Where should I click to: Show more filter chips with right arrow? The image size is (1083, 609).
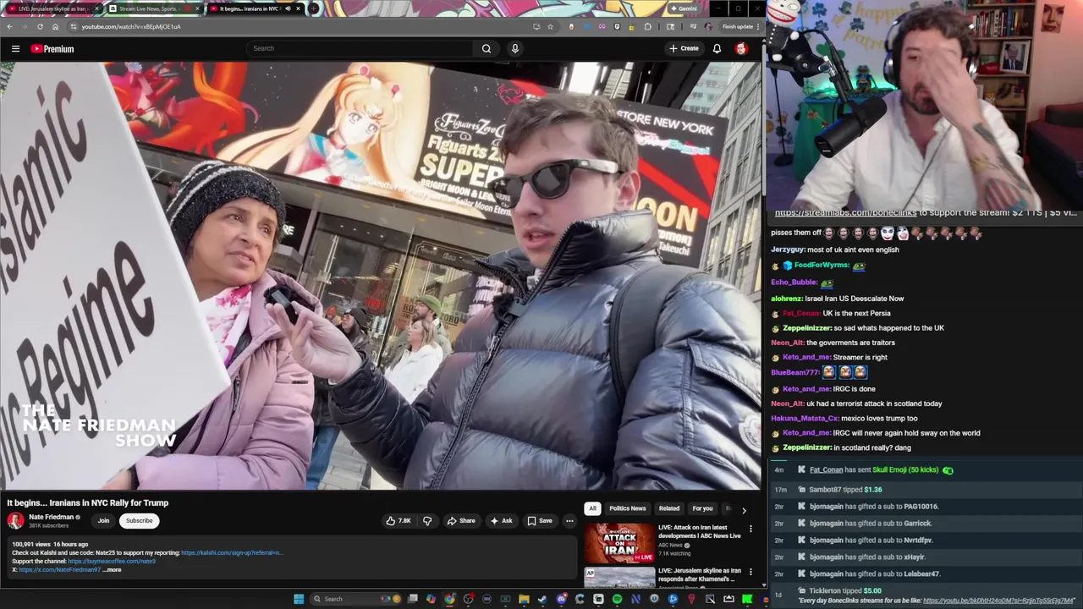click(x=744, y=510)
